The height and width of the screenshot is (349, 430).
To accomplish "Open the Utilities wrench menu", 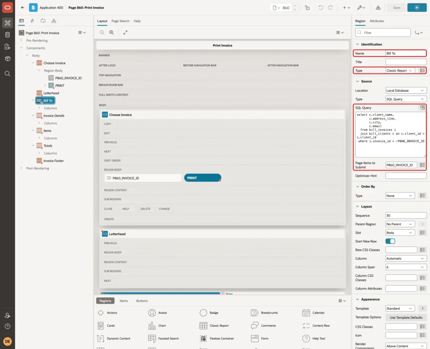I will pyautogui.click(x=361, y=8).
